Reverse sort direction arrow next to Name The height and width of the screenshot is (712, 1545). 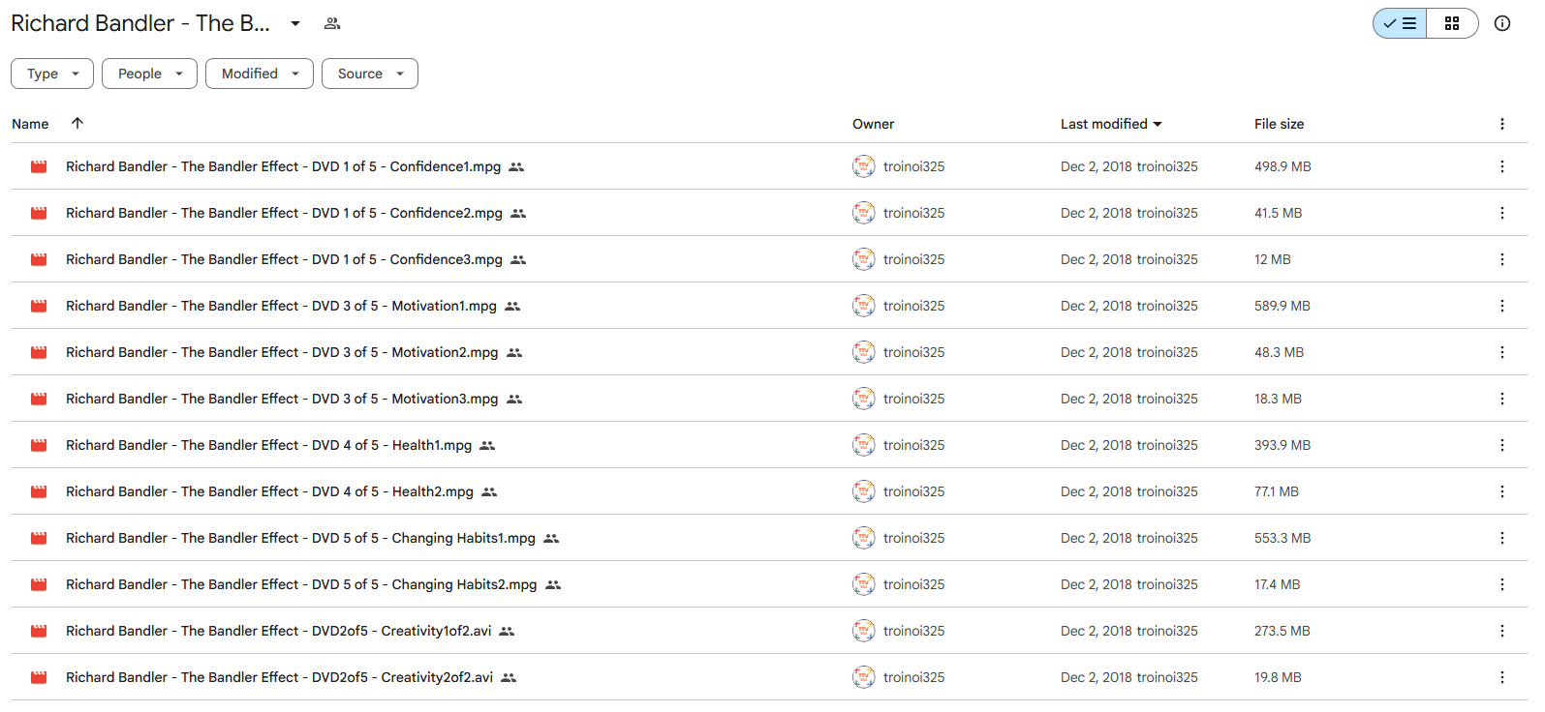point(77,123)
